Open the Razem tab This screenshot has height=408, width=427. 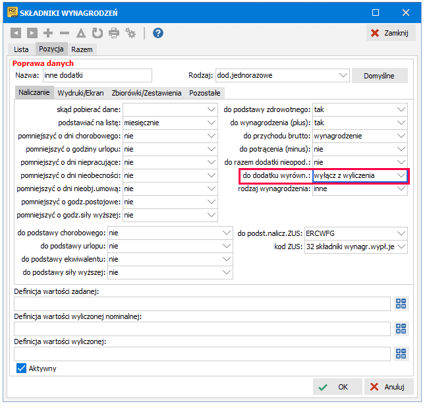(x=82, y=49)
